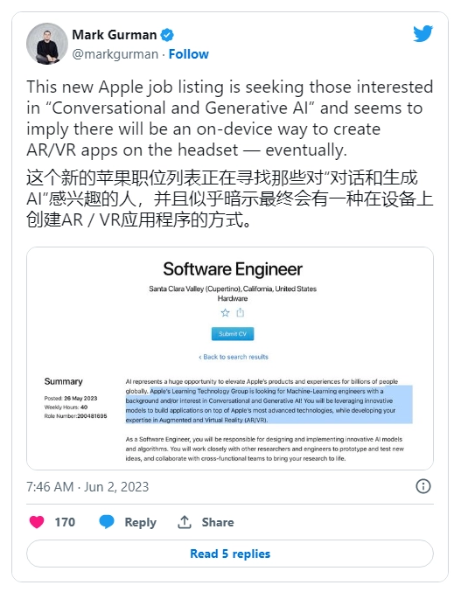
Task: Click the blue verified badge
Action: 167,35
